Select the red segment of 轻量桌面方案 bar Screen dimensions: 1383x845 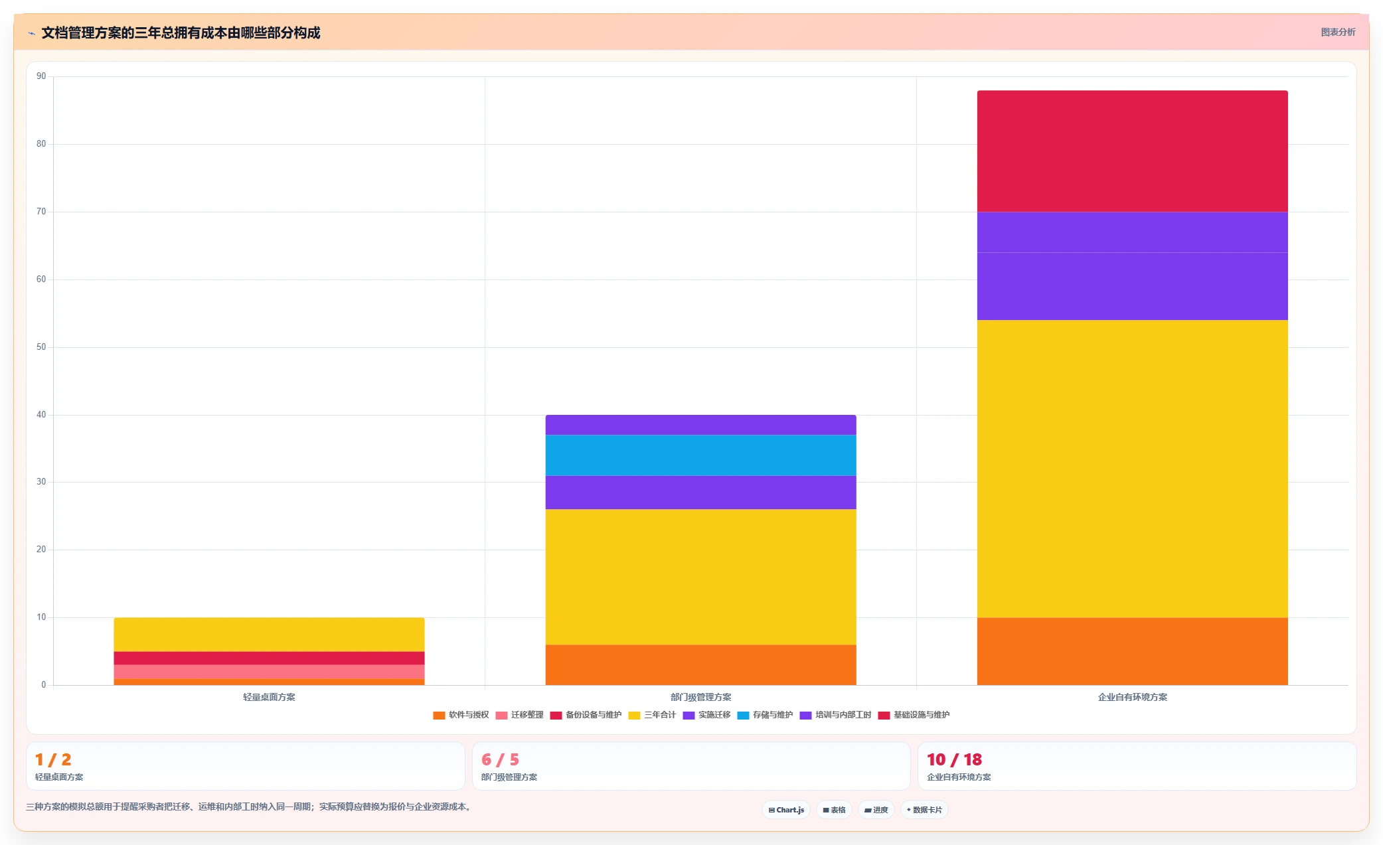pyautogui.click(x=269, y=658)
